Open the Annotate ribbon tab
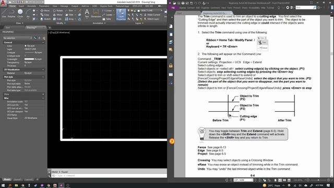 click(31, 6)
